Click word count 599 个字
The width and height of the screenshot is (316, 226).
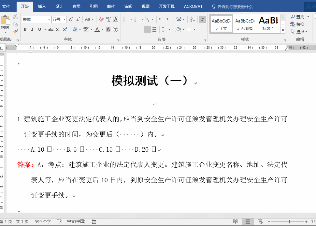click(43, 221)
